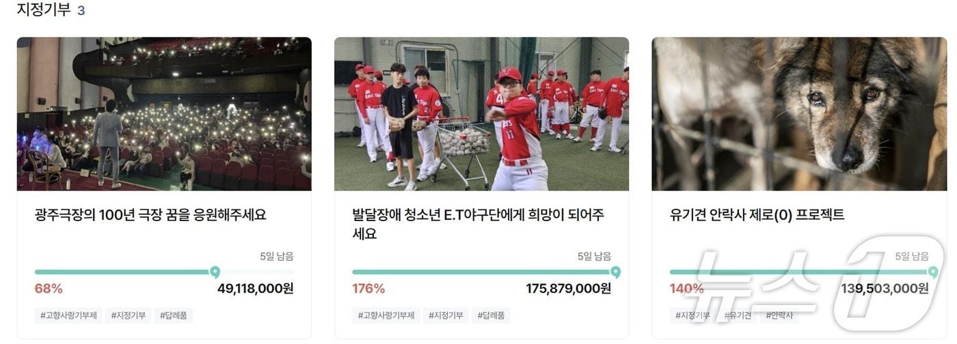Select #지정기부 tag on the theater card
957x344 pixels.
click(129, 315)
